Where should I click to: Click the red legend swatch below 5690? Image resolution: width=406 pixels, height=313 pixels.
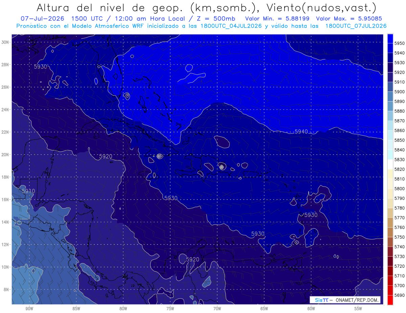390,300
